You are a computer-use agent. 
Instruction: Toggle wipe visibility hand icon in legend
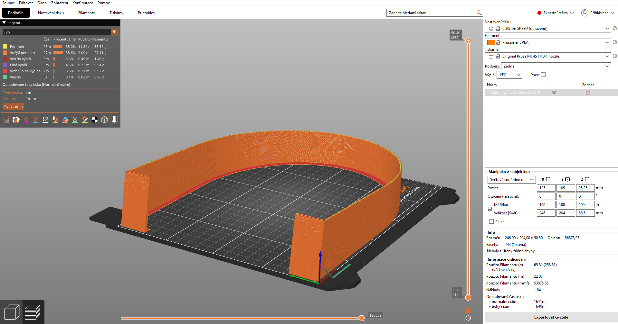16,120
